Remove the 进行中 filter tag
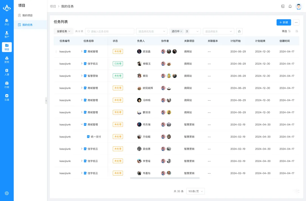306x201 pixels. (x=181, y=31)
